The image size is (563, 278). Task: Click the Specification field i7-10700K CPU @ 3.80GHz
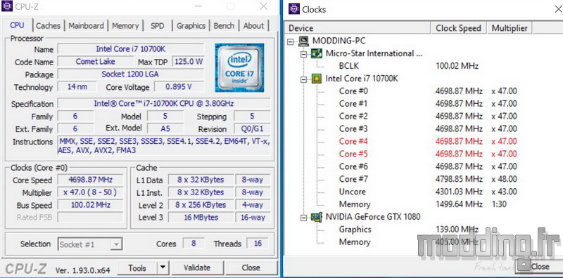[x=164, y=103]
